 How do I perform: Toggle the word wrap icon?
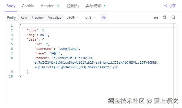coord(104,17)
